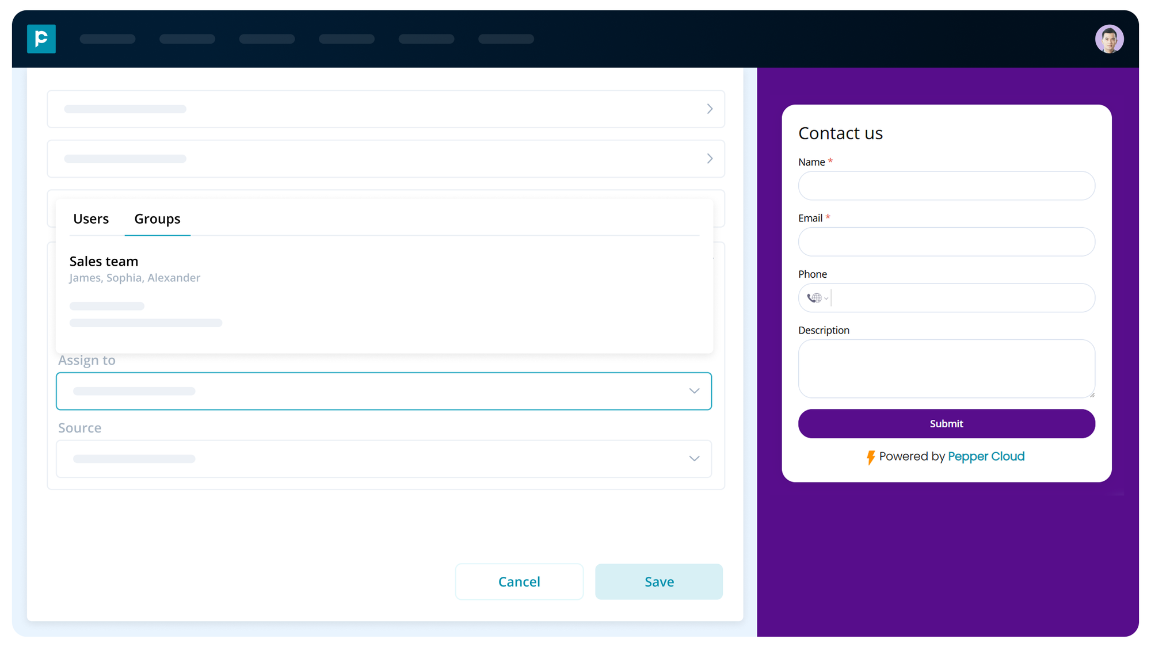The image size is (1151, 647).
Task: Expand the first collapsed section chevron
Action: click(x=710, y=109)
